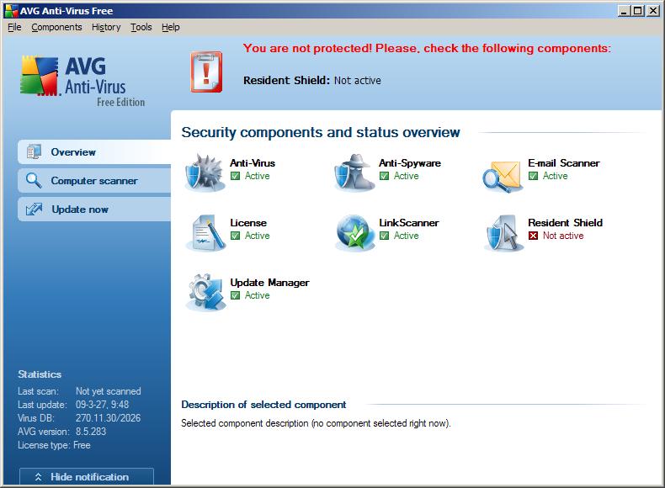This screenshot has width=665, height=488.
Task: Click the green check under Anti-Virus
Action: (236, 176)
